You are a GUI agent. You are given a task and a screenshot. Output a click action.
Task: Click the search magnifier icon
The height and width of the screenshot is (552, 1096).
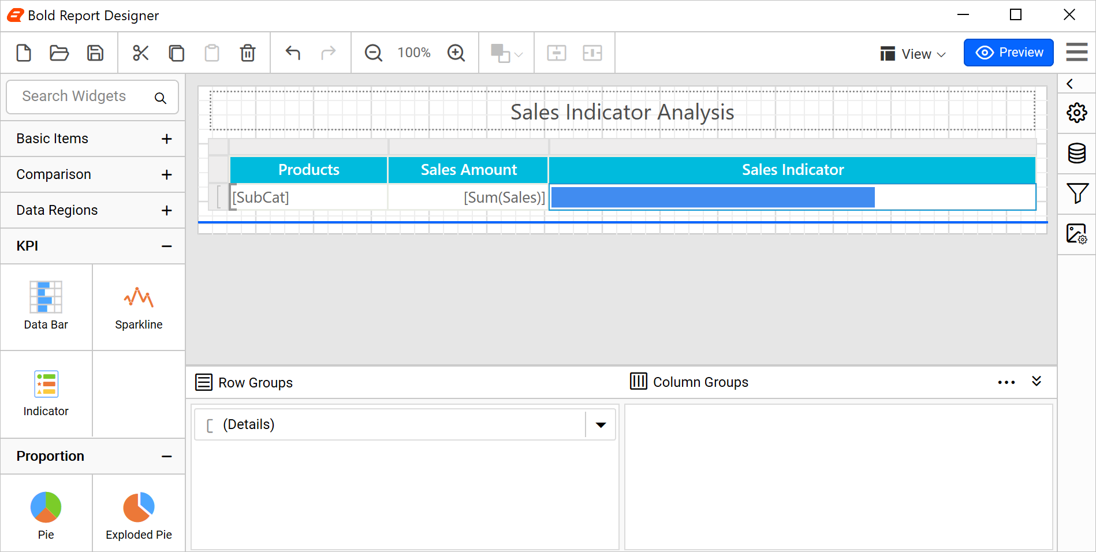[x=161, y=99]
